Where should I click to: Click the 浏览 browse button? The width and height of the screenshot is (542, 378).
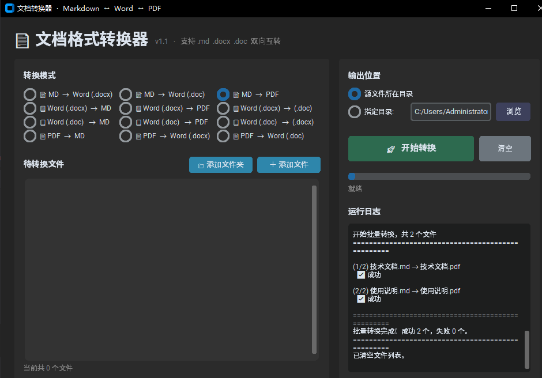tap(513, 112)
